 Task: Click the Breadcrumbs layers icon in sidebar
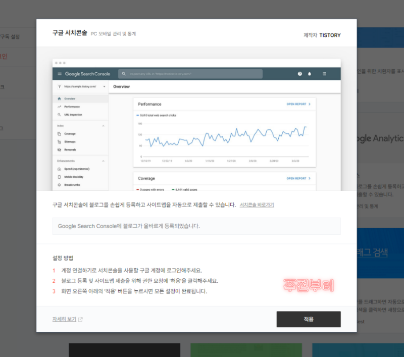coord(59,185)
